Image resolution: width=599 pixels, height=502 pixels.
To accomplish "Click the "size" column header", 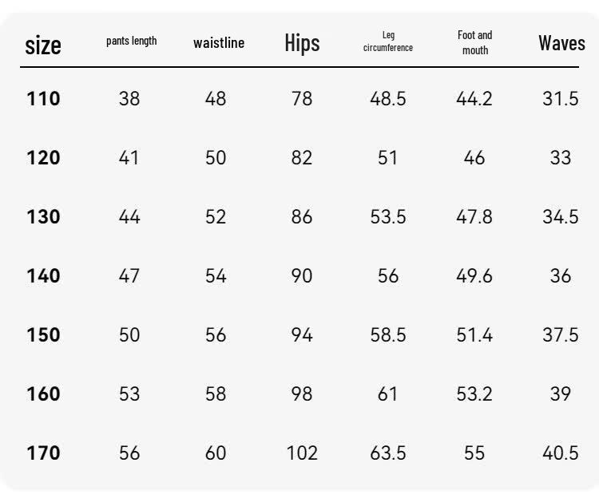I will pos(43,45).
